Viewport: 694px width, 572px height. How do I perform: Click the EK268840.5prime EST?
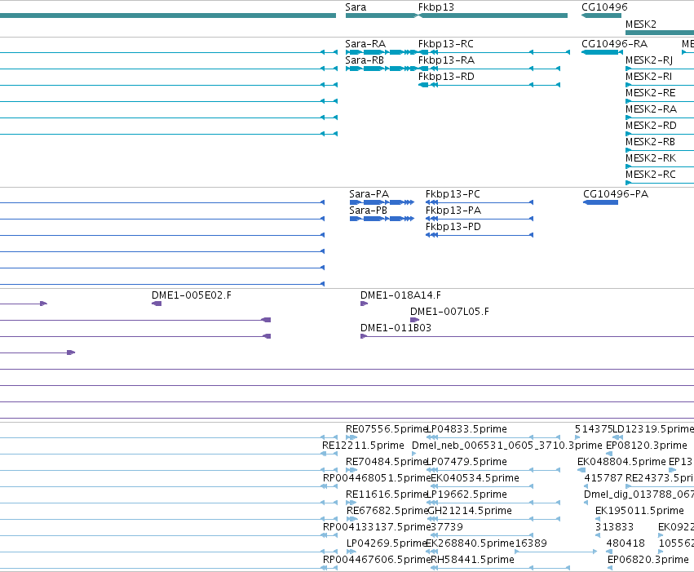click(x=432, y=552)
